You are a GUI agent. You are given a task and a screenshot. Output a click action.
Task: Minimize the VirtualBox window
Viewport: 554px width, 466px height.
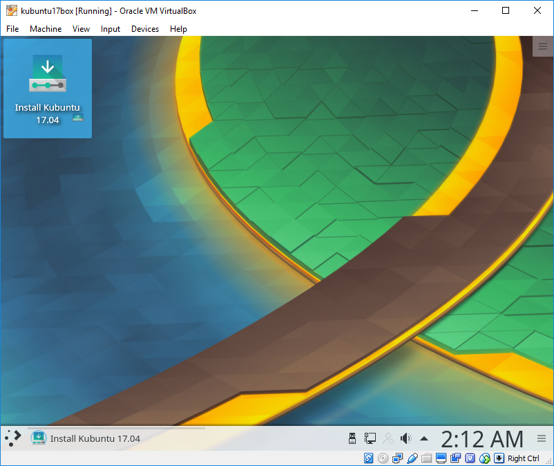point(475,10)
